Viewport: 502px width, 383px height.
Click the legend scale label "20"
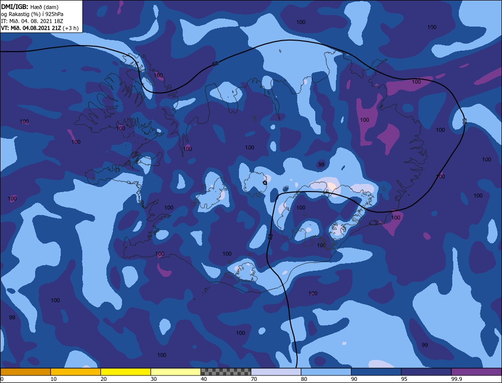click(x=103, y=379)
